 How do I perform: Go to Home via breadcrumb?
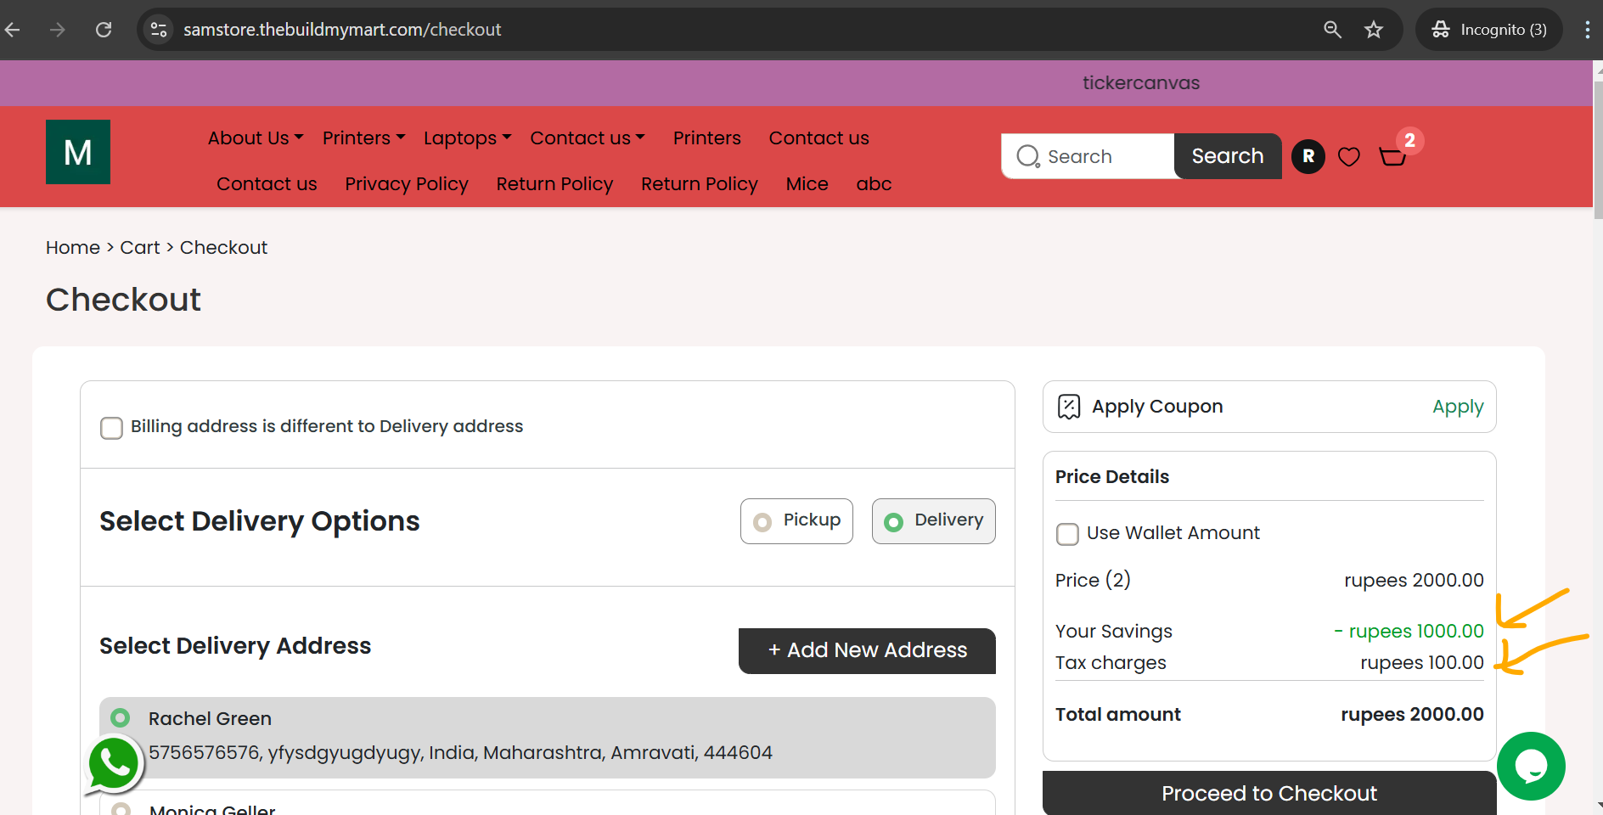pyautogui.click(x=73, y=247)
